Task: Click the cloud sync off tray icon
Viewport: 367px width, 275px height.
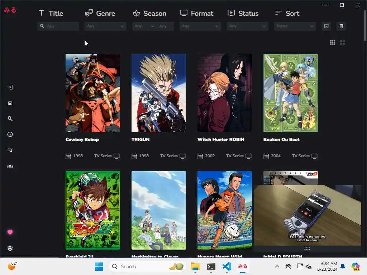Action: 289,266
